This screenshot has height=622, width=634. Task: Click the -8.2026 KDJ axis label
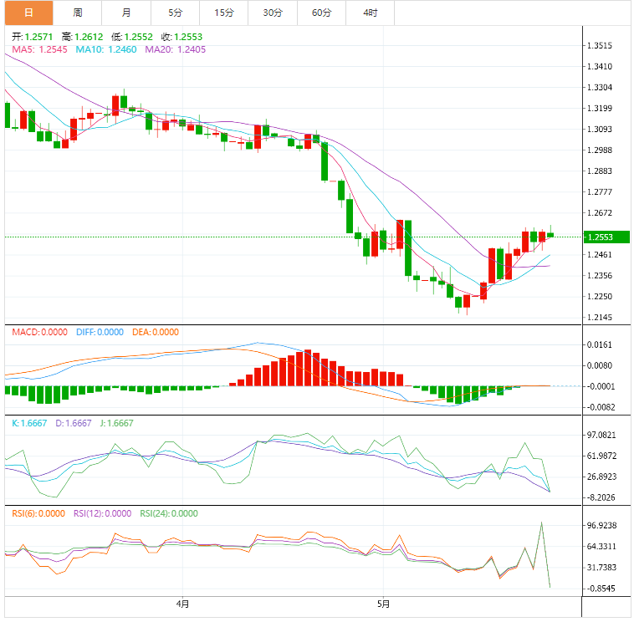601,497
